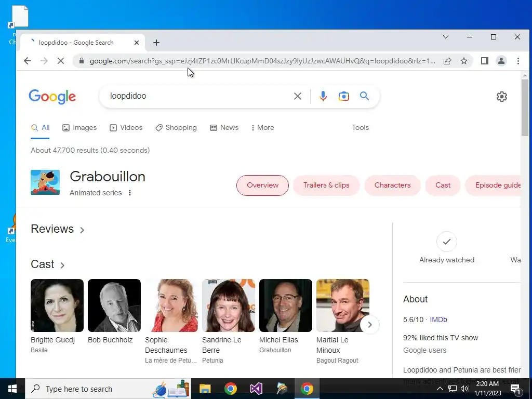The width and height of the screenshot is (532, 399).
Task: Clear the search box text
Action: point(298,96)
